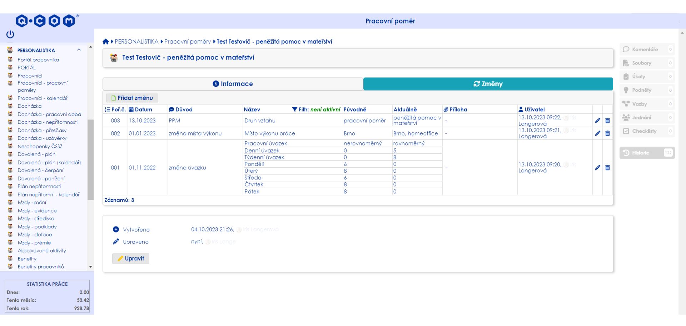Edit change record 002 with pencil icon
The width and height of the screenshot is (686, 326).
pos(597,133)
